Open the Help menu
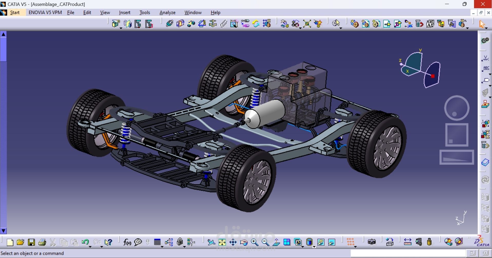 pos(215,13)
